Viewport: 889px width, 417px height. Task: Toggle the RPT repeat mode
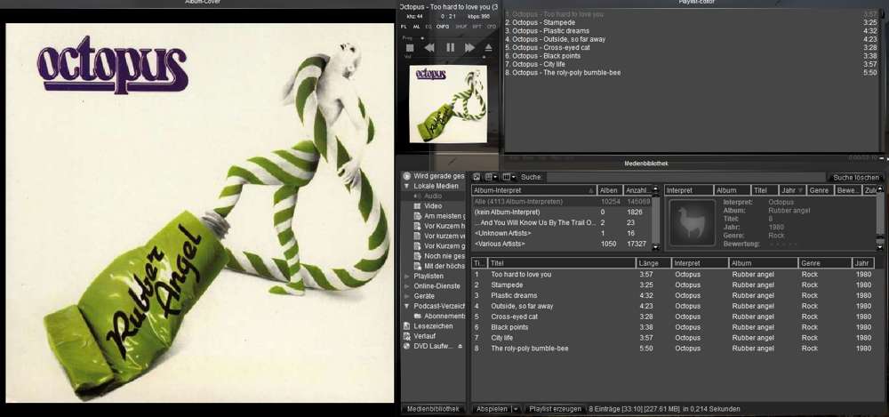[476, 27]
